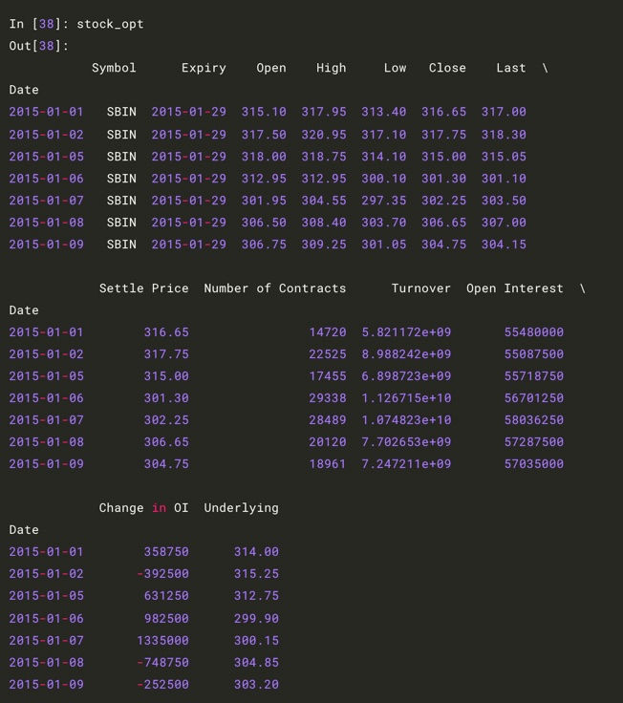Click the 'Last' column header

[511, 68]
